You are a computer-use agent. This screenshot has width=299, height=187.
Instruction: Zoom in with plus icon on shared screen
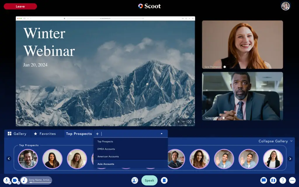[178, 122]
